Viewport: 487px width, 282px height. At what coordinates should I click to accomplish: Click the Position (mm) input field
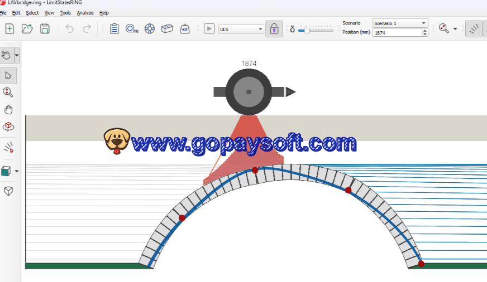pos(397,33)
